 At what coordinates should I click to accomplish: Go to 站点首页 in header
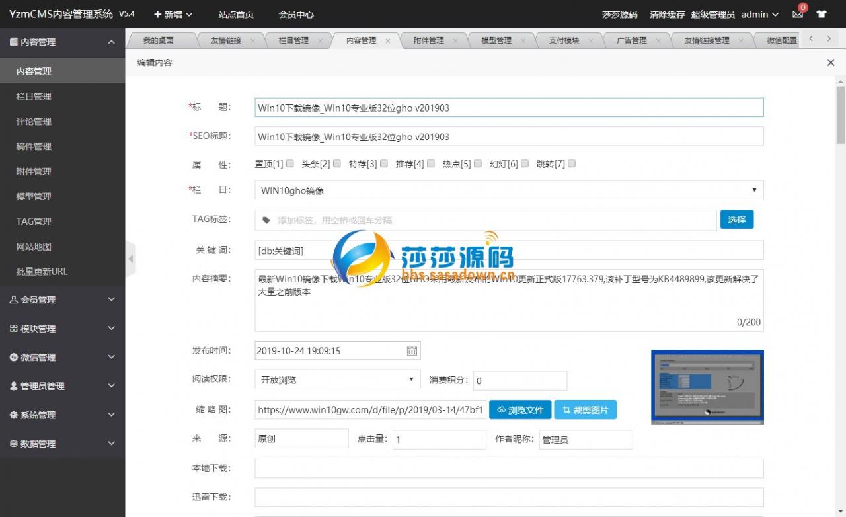[x=236, y=14]
